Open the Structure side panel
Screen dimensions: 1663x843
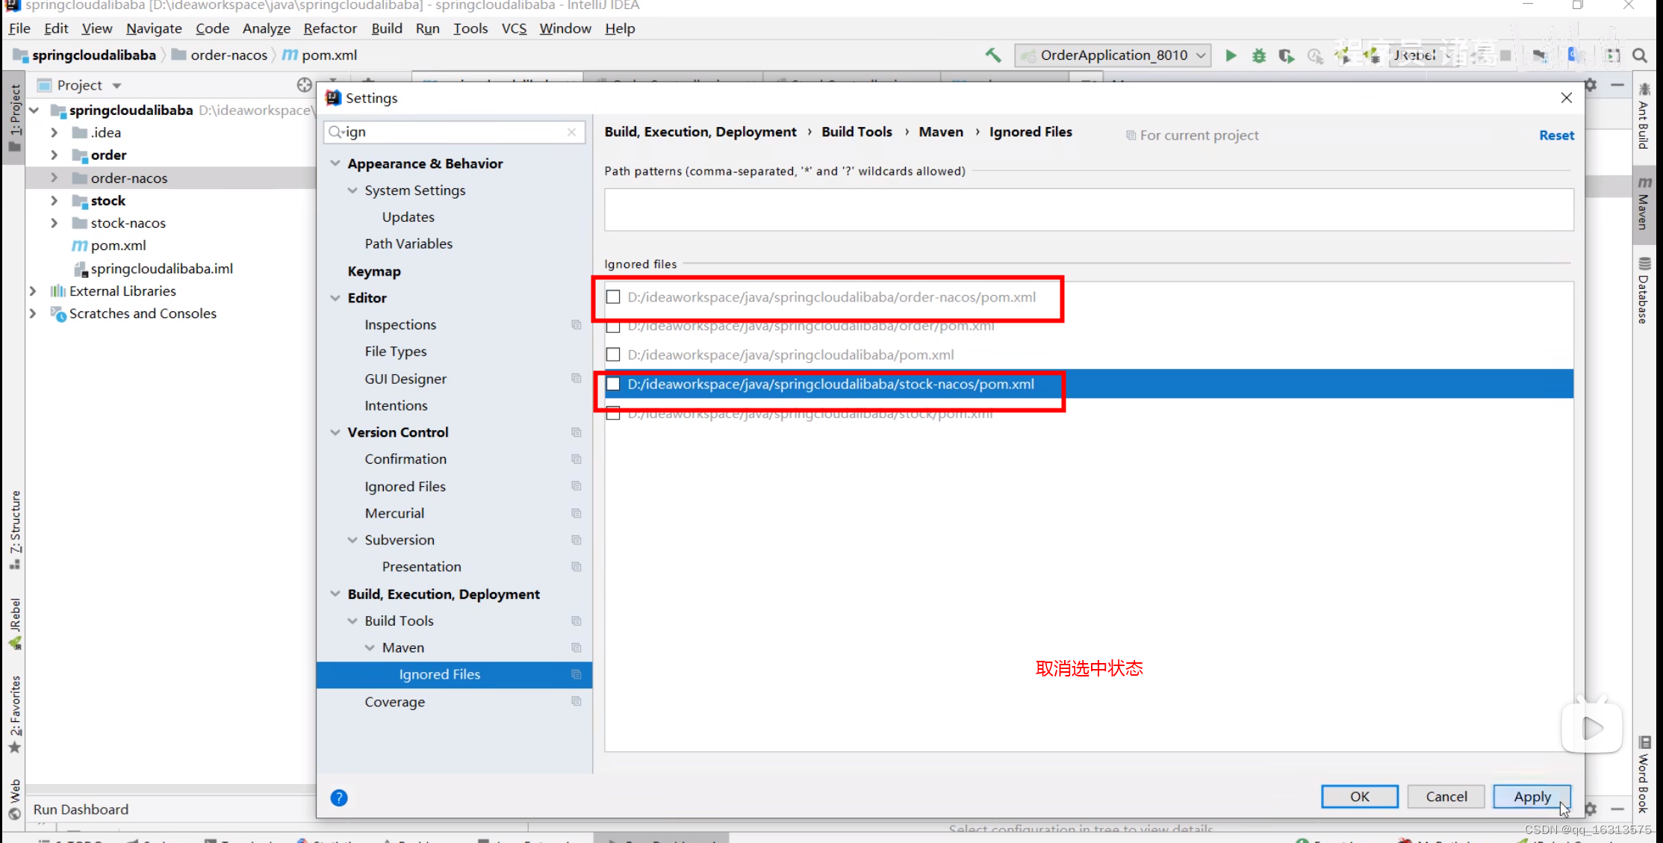click(x=15, y=529)
